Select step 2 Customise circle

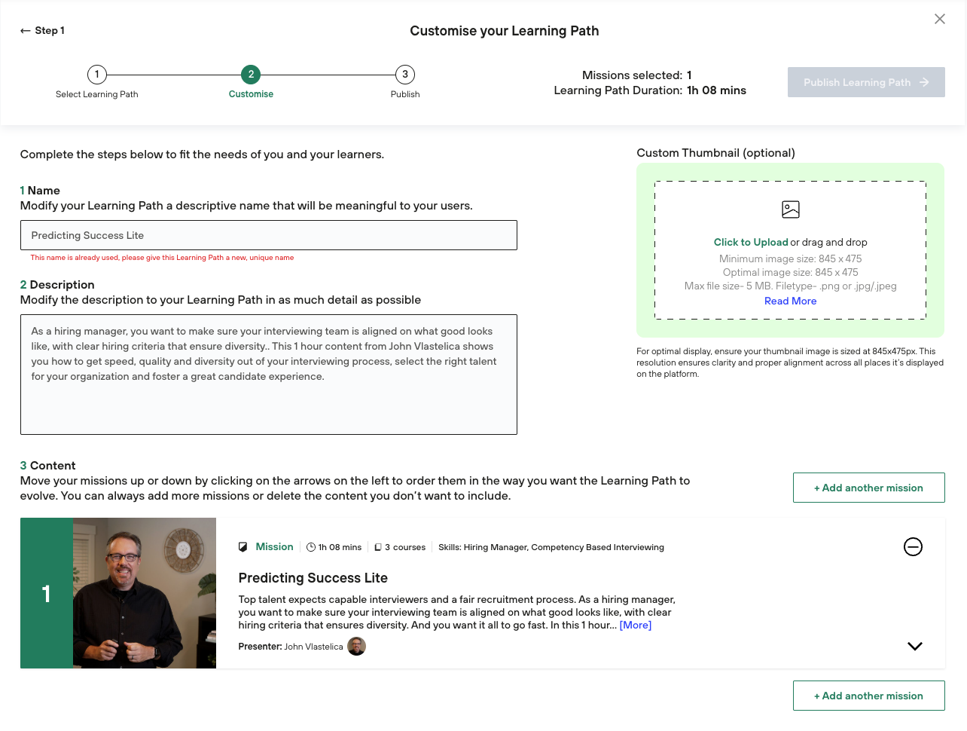(x=251, y=75)
